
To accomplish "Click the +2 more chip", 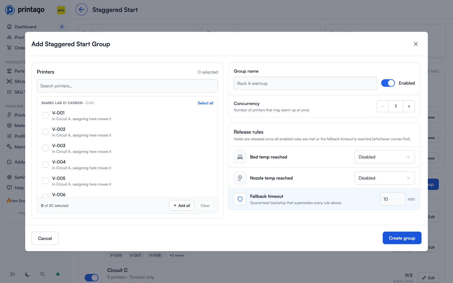I will [176, 255].
